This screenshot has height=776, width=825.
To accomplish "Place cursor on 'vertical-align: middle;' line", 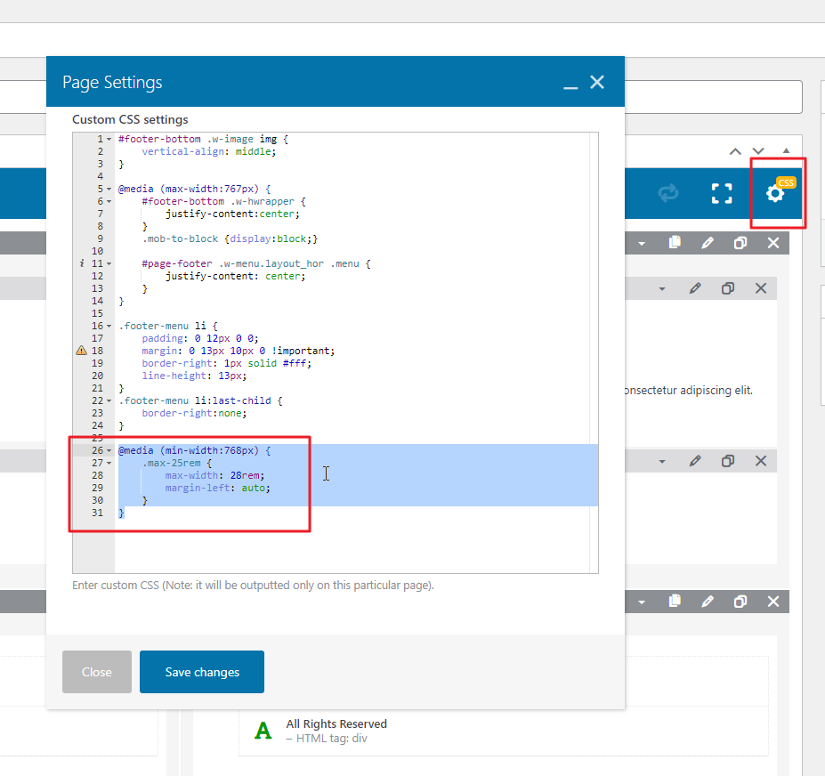I will 209,151.
